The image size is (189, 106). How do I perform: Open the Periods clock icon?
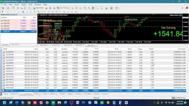click(111, 8)
